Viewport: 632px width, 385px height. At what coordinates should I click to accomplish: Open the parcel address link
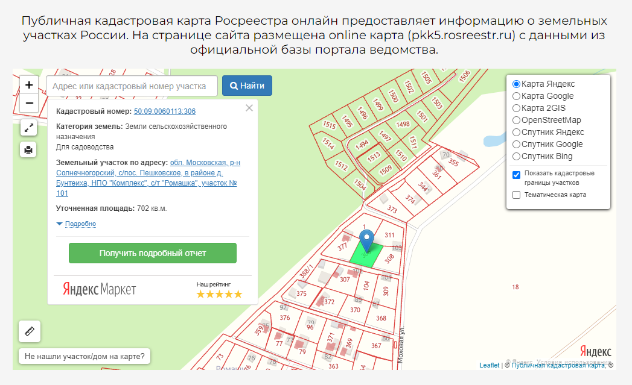click(148, 178)
